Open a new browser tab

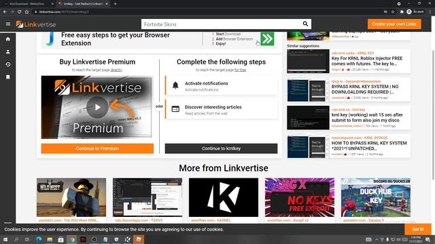[115, 4]
